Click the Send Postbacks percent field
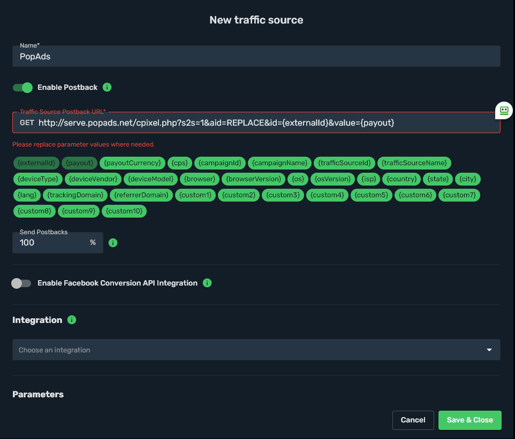Image resolution: width=515 pixels, height=439 pixels. pyautogui.click(x=58, y=243)
